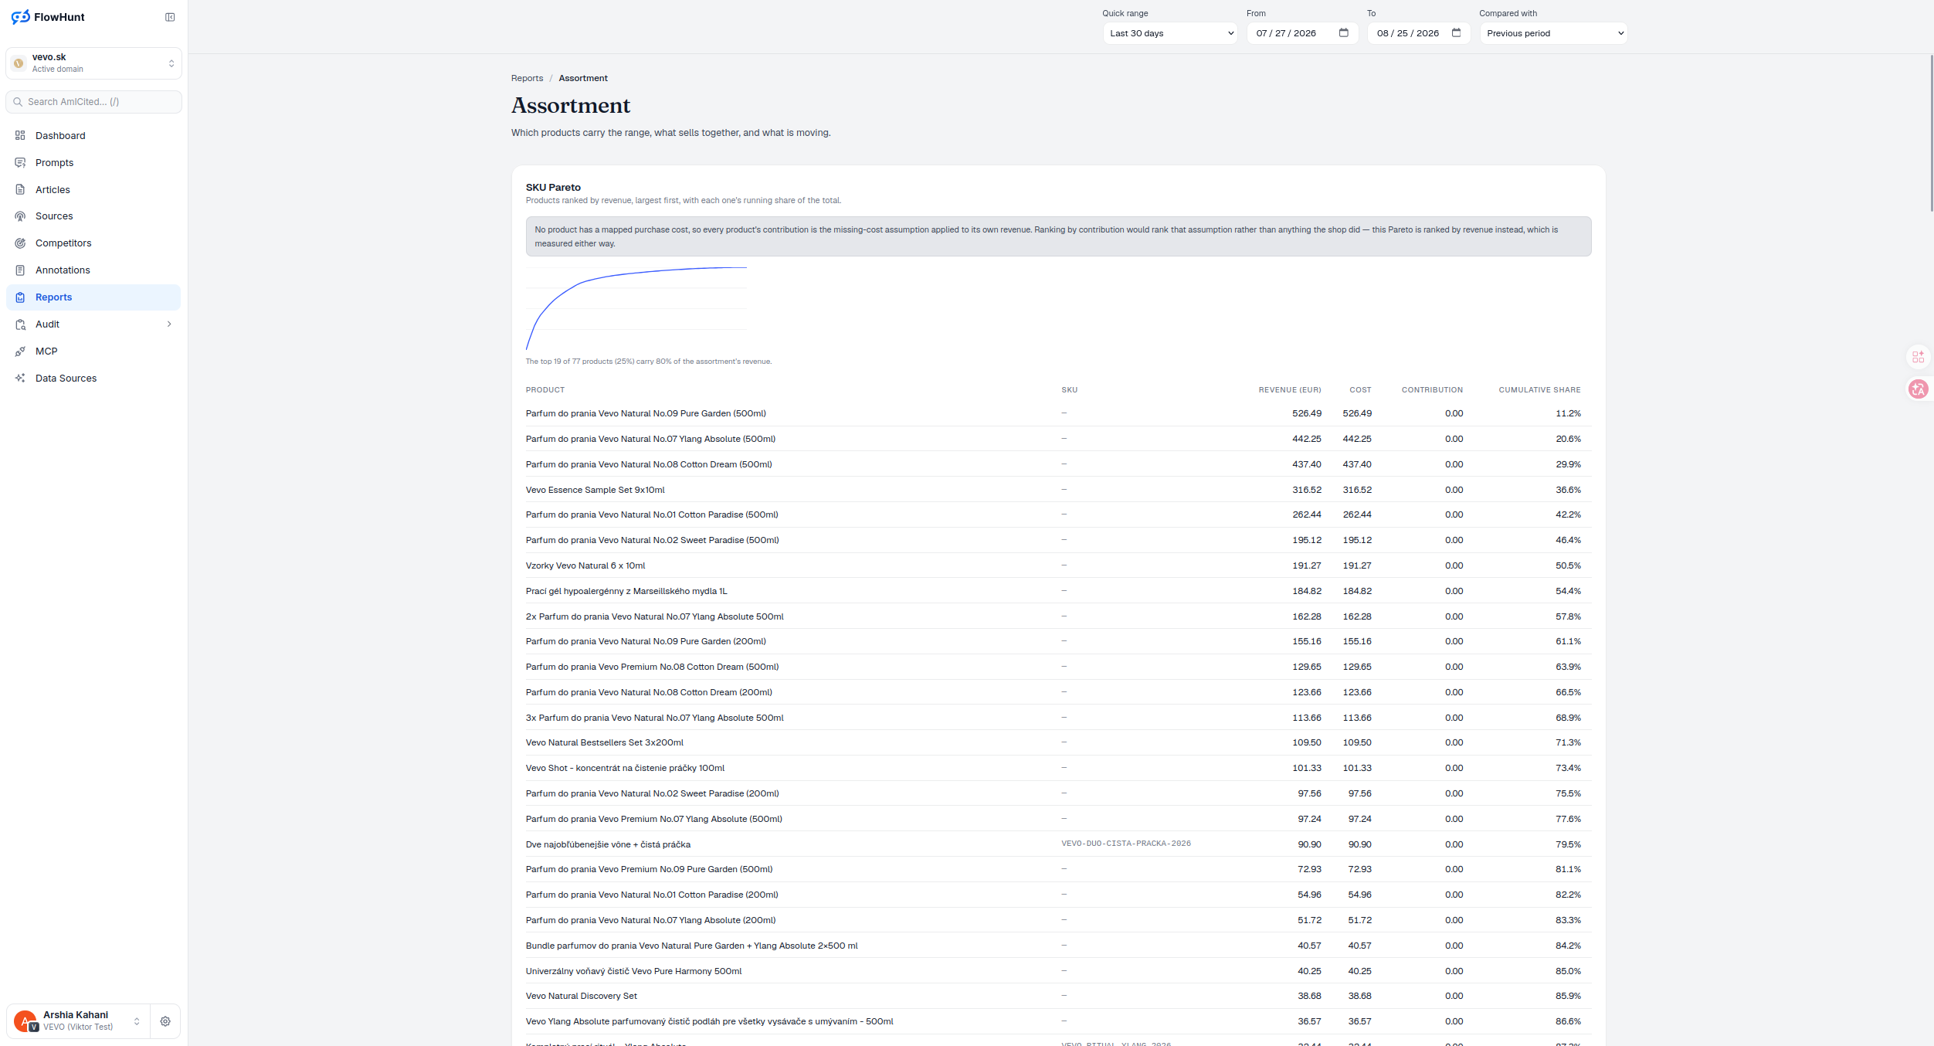Click the revenue value 526.49 in first row
The width and height of the screenshot is (1934, 1046).
(1307, 413)
